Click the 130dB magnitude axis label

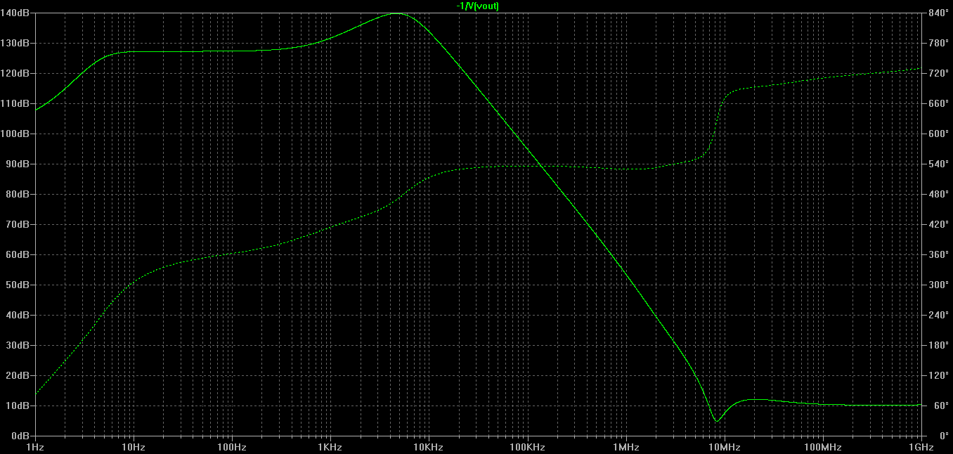click(x=16, y=43)
